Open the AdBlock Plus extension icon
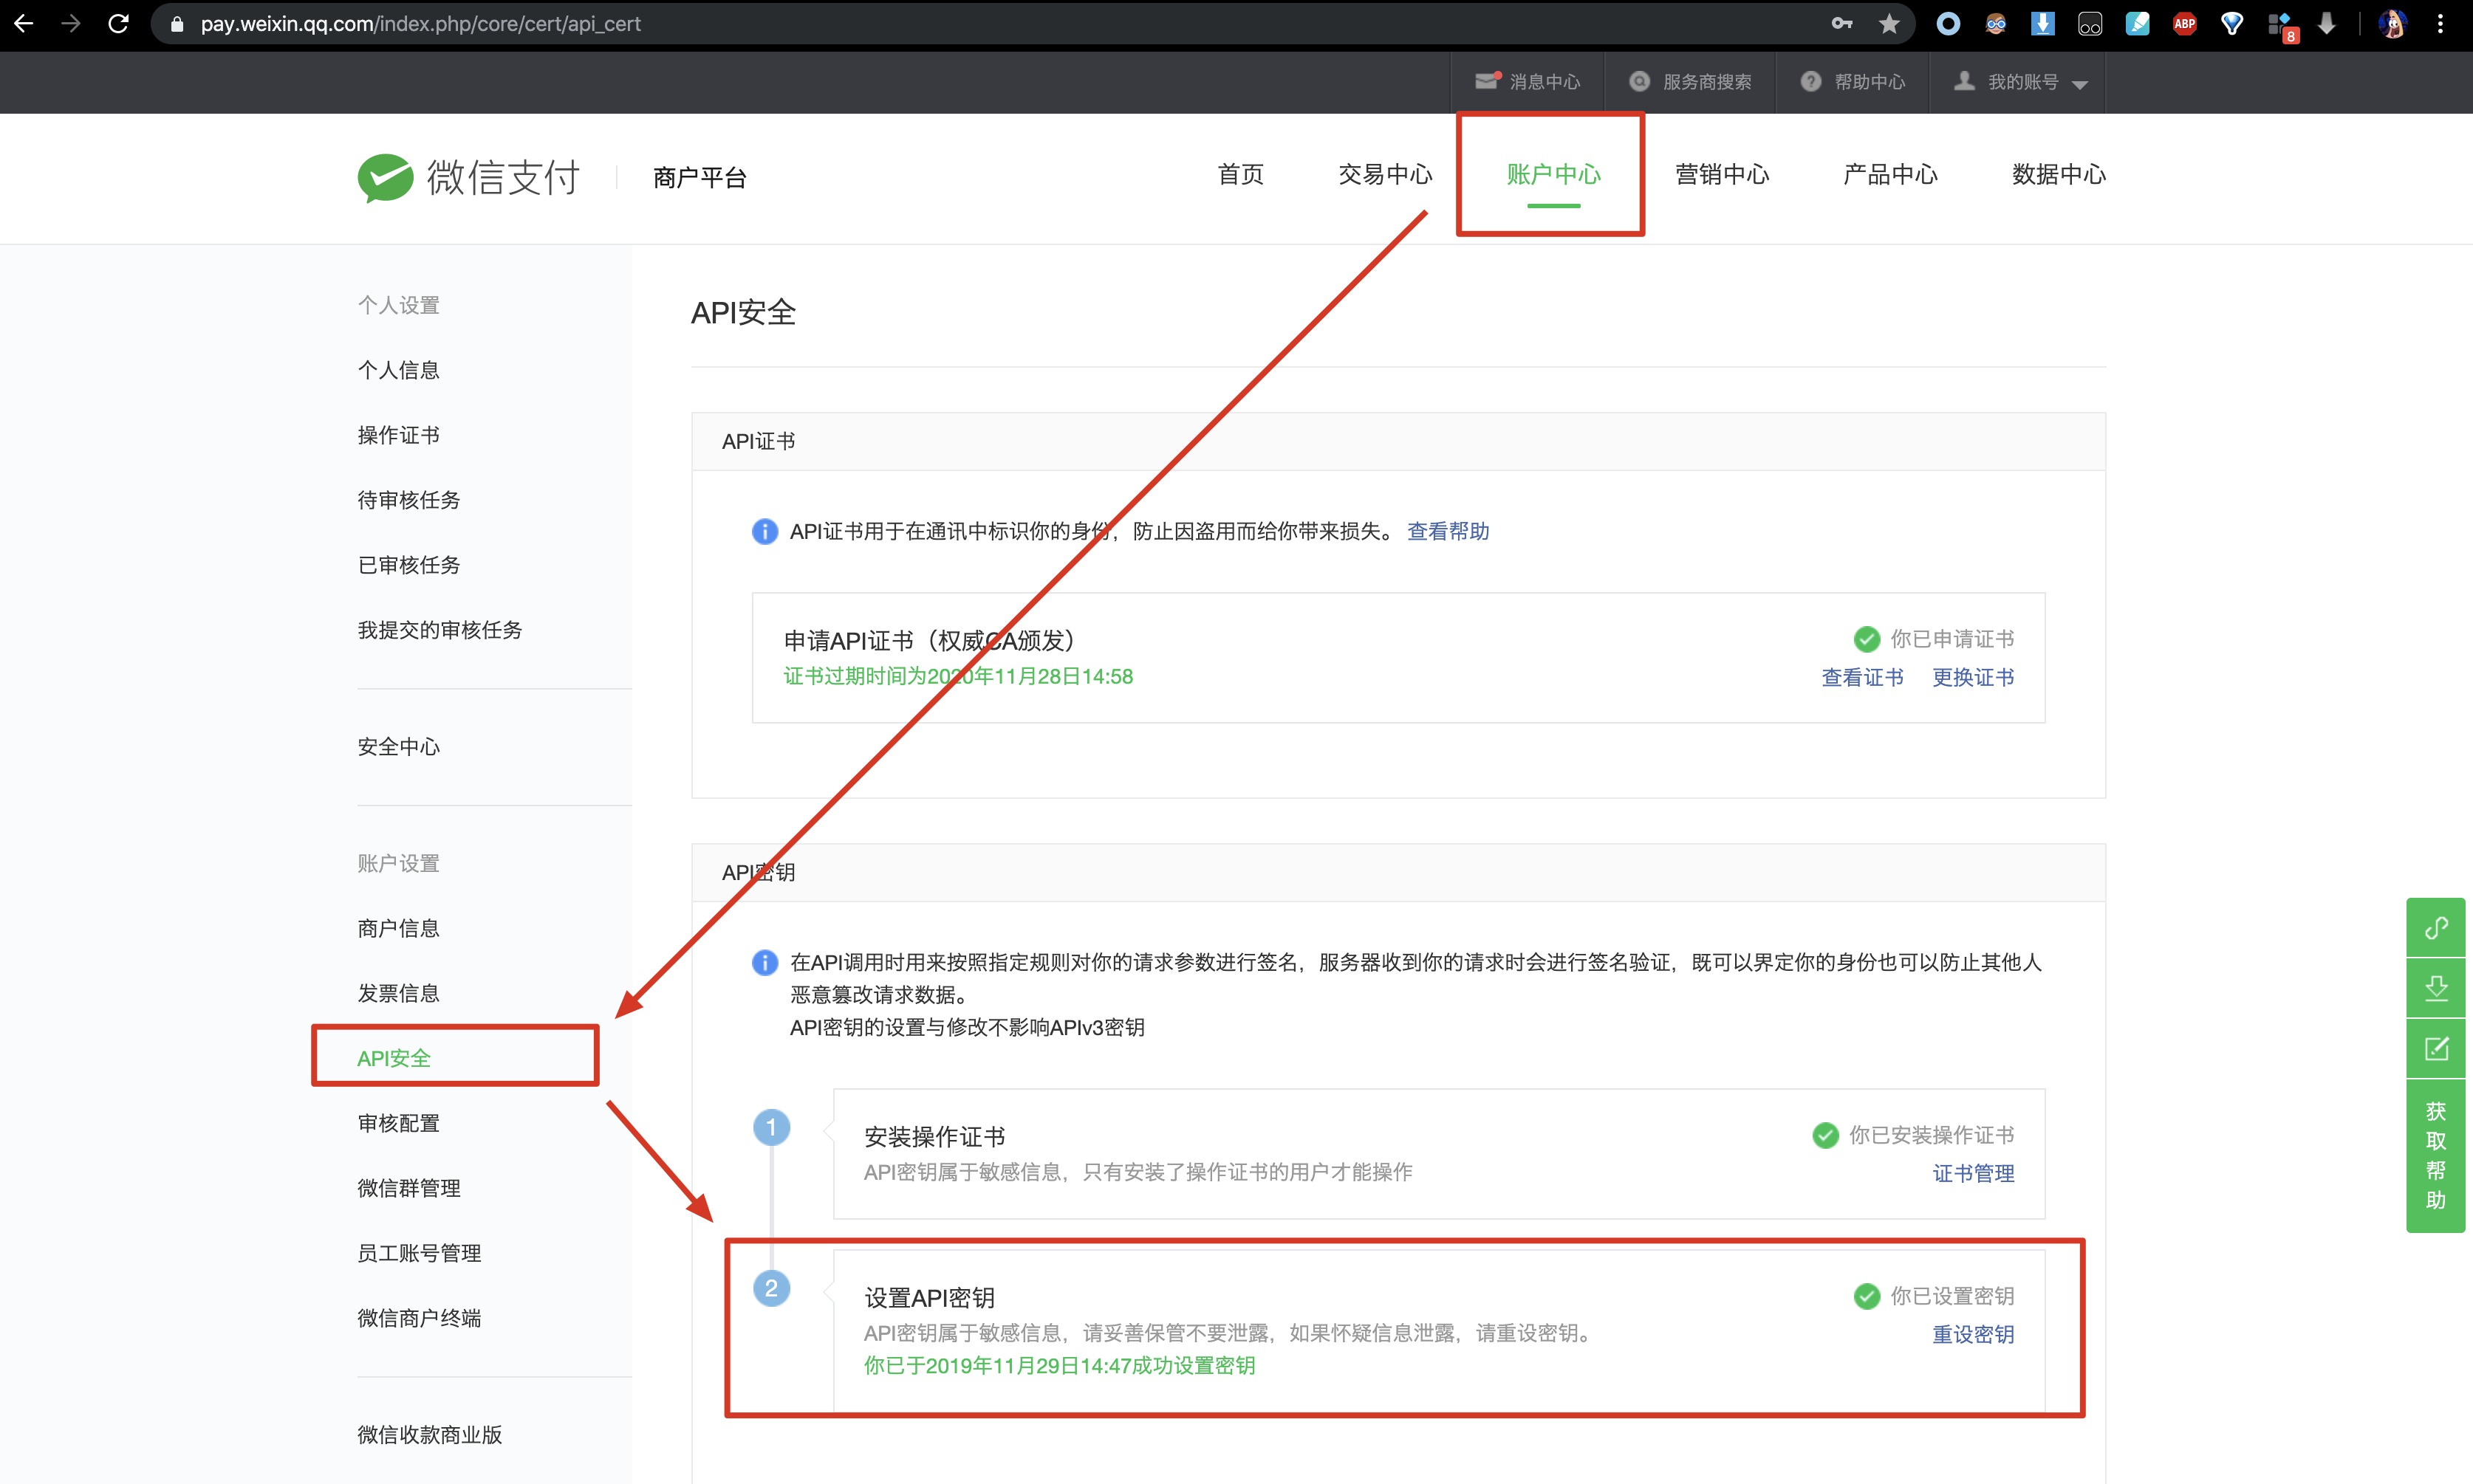Screen dimensions: 2473x1484 click(2184, 23)
